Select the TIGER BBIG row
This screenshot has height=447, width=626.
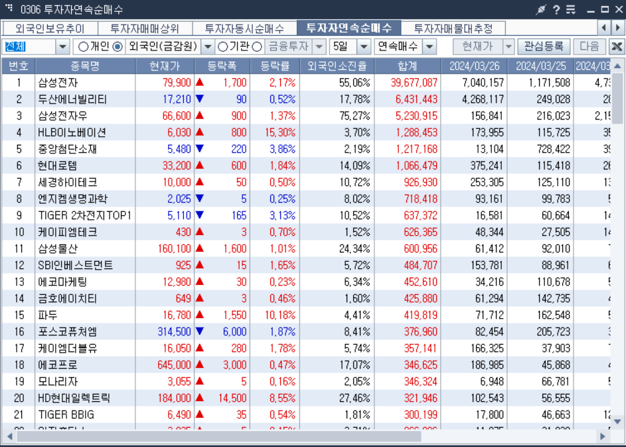tap(306, 414)
